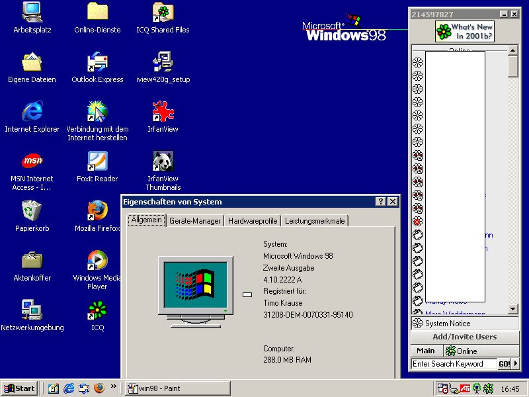529x397 pixels.
Task: Open the Mozilla Firefox desktop shortcut
Action: [97, 212]
